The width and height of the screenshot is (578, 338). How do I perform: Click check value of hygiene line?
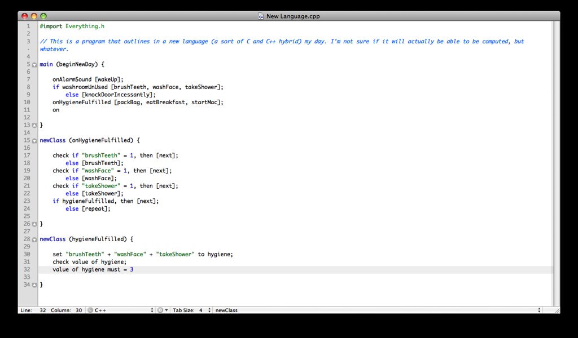pyautogui.click(x=90, y=262)
